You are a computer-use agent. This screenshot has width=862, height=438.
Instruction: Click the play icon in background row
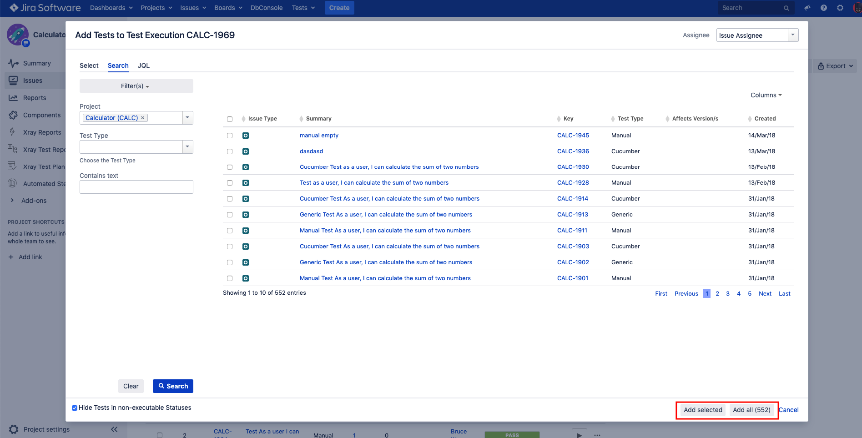click(x=579, y=434)
